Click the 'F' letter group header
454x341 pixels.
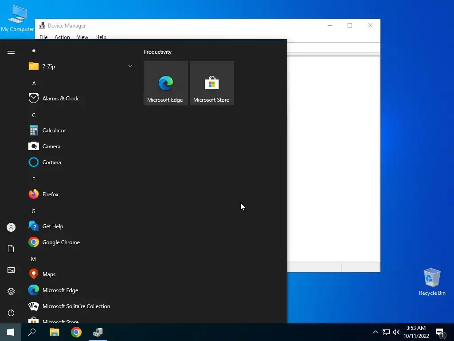coord(34,179)
